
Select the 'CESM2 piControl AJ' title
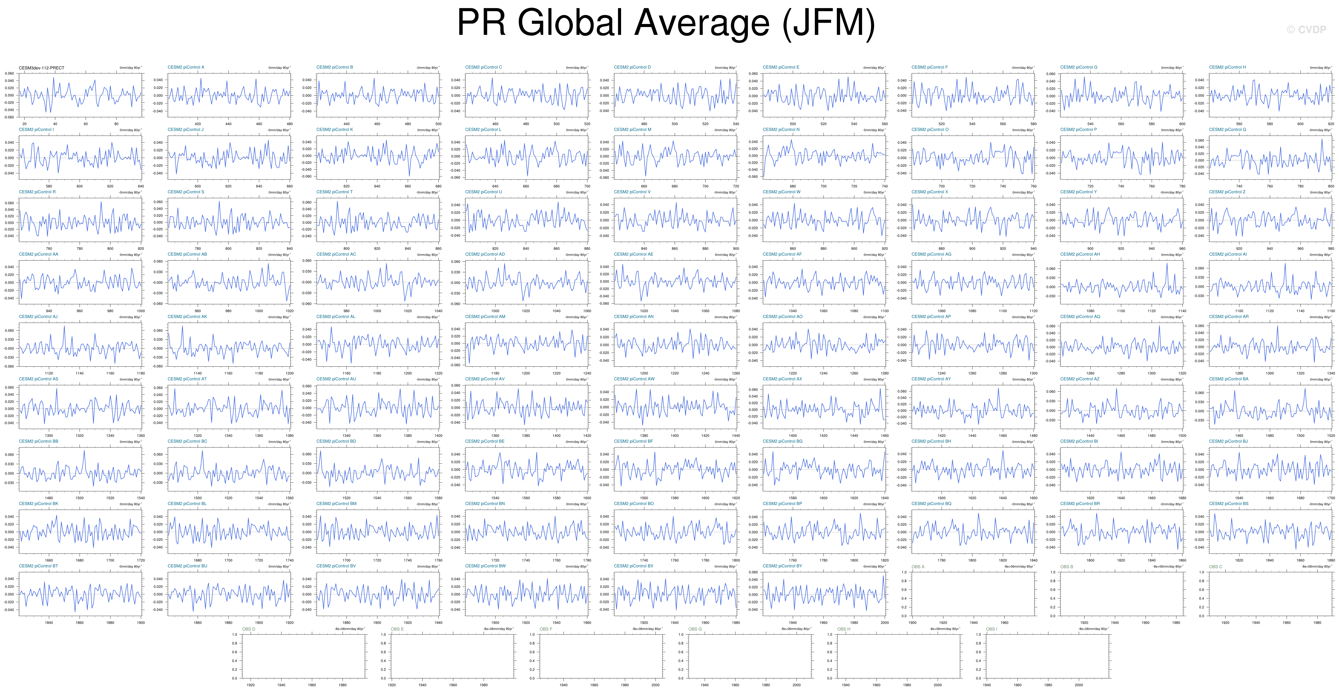pyautogui.click(x=38, y=317)
